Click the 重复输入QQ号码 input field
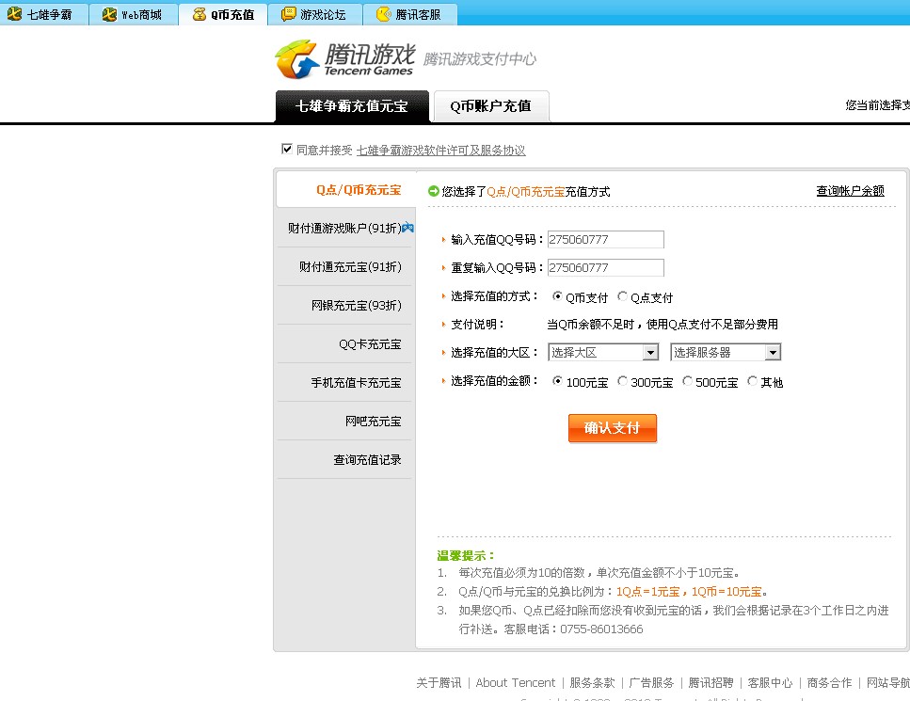This screenshot has width=910, height=701. pos(606,267)
